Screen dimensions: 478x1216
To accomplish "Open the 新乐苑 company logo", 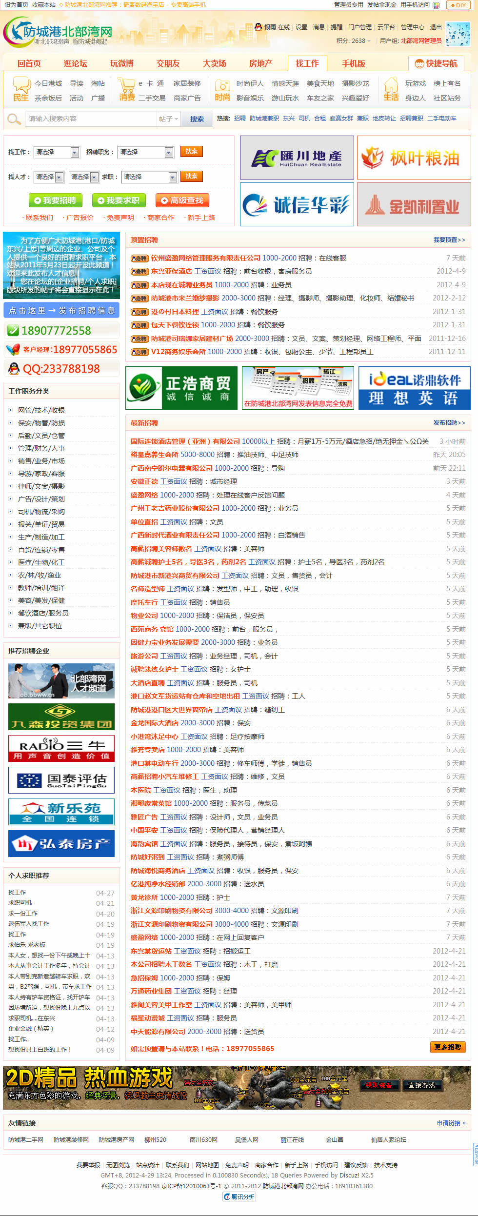I will (x=61, y=812).
